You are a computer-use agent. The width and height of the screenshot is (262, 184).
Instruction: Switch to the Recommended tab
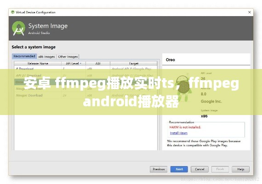(24, 57)
